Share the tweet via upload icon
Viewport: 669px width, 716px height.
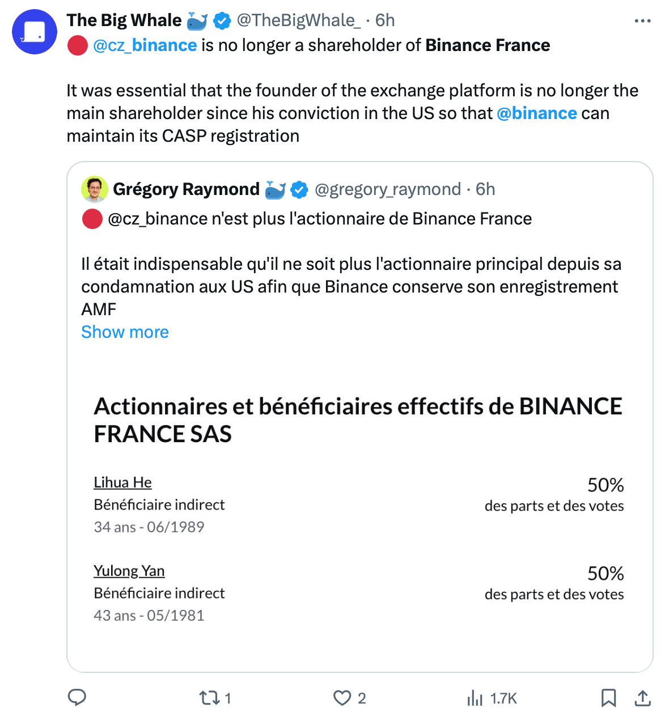pyautogui.click(x=642, y=698)
